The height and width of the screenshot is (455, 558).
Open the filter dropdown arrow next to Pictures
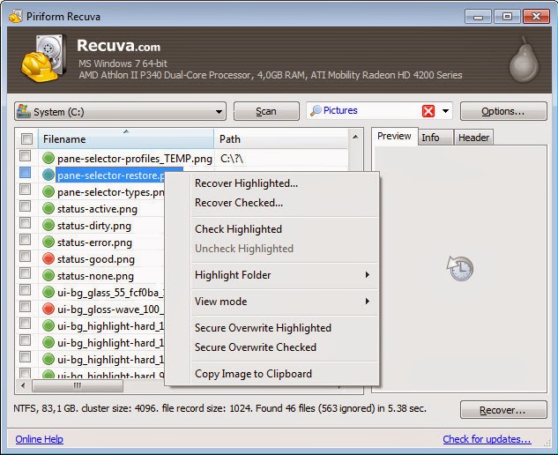click(445, 111)
